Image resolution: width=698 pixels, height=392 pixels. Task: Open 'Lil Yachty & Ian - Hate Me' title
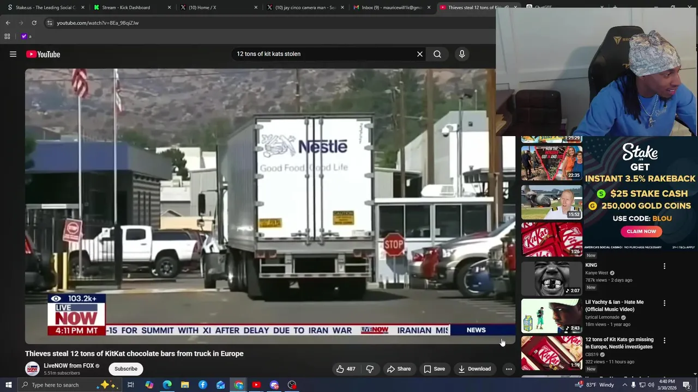click(614, 305)
